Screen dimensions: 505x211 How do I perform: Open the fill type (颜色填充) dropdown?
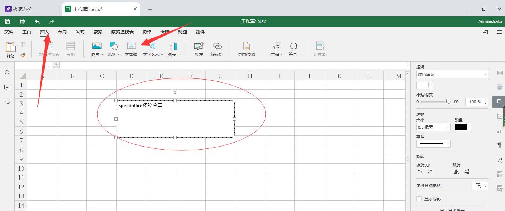(x=452, y=74)
